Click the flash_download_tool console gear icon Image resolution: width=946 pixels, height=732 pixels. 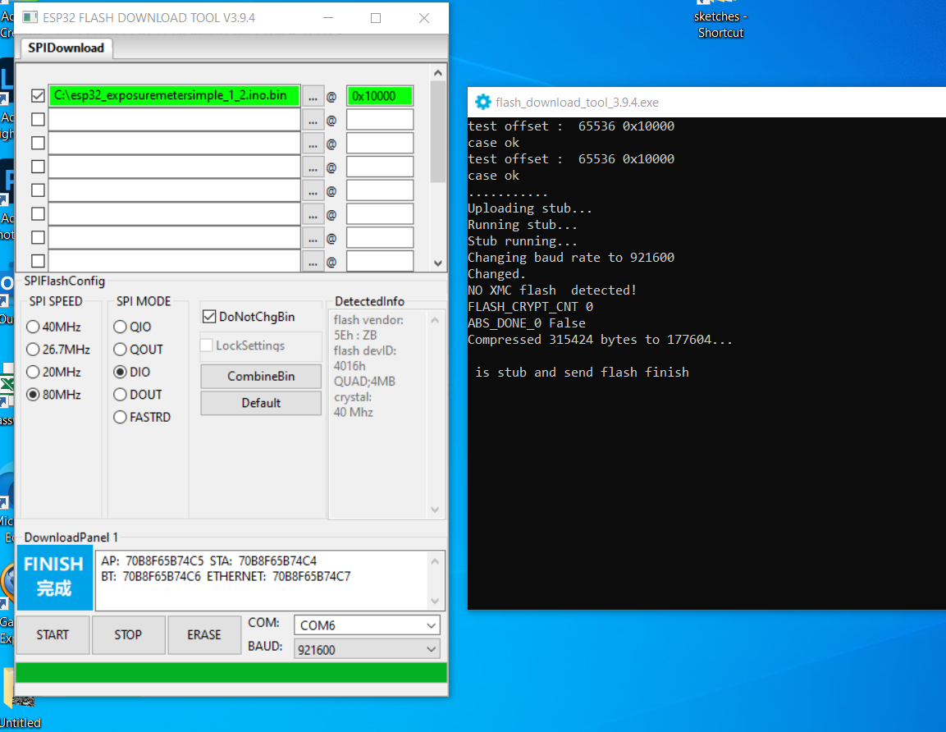click(x=483, y=103)
